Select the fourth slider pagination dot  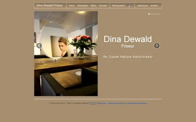tap(155, 14)
